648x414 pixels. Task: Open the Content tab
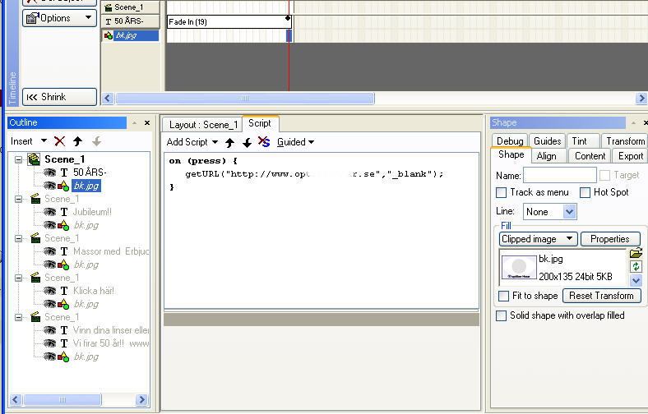point(590,156)
